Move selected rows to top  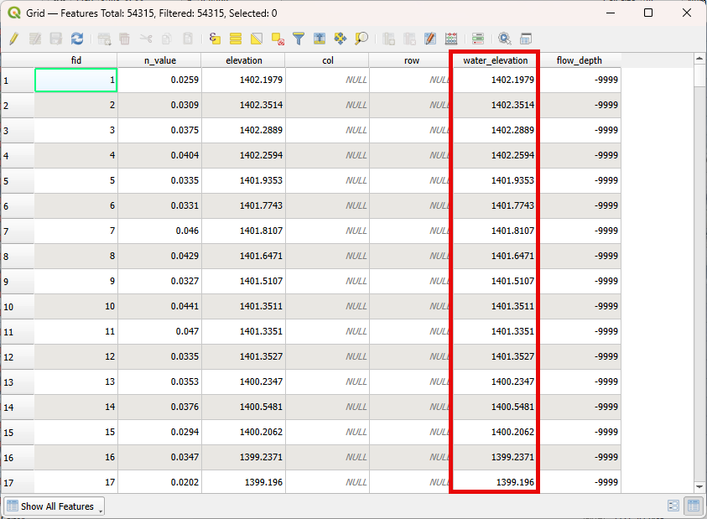320,39
